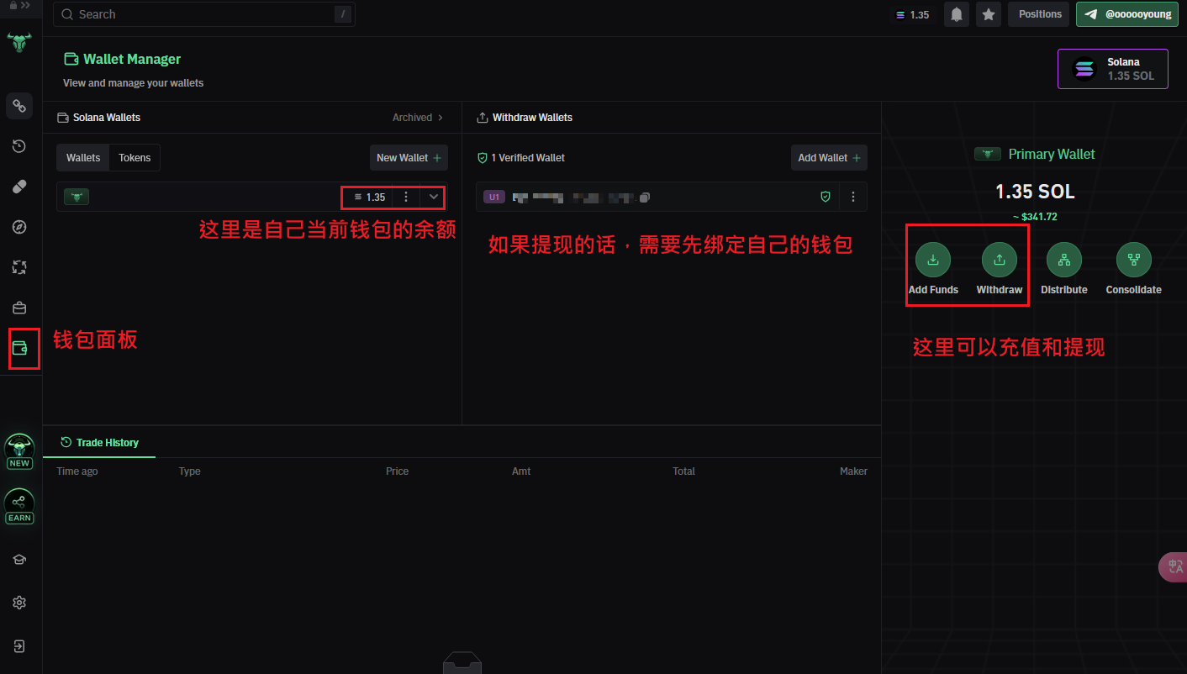Open the Consolidate funds icon
The width and height of the screenshot is (1187, 674).
1133,260
